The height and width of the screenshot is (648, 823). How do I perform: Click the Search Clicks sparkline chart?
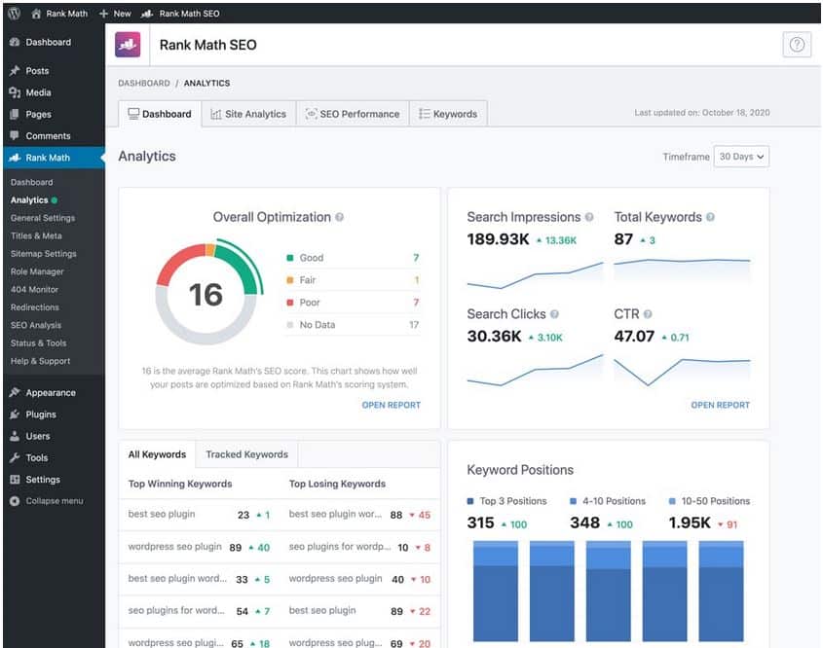536,370
